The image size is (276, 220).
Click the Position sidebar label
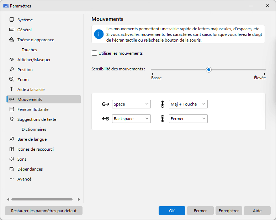pyautogui.click(x=25, y=70)
